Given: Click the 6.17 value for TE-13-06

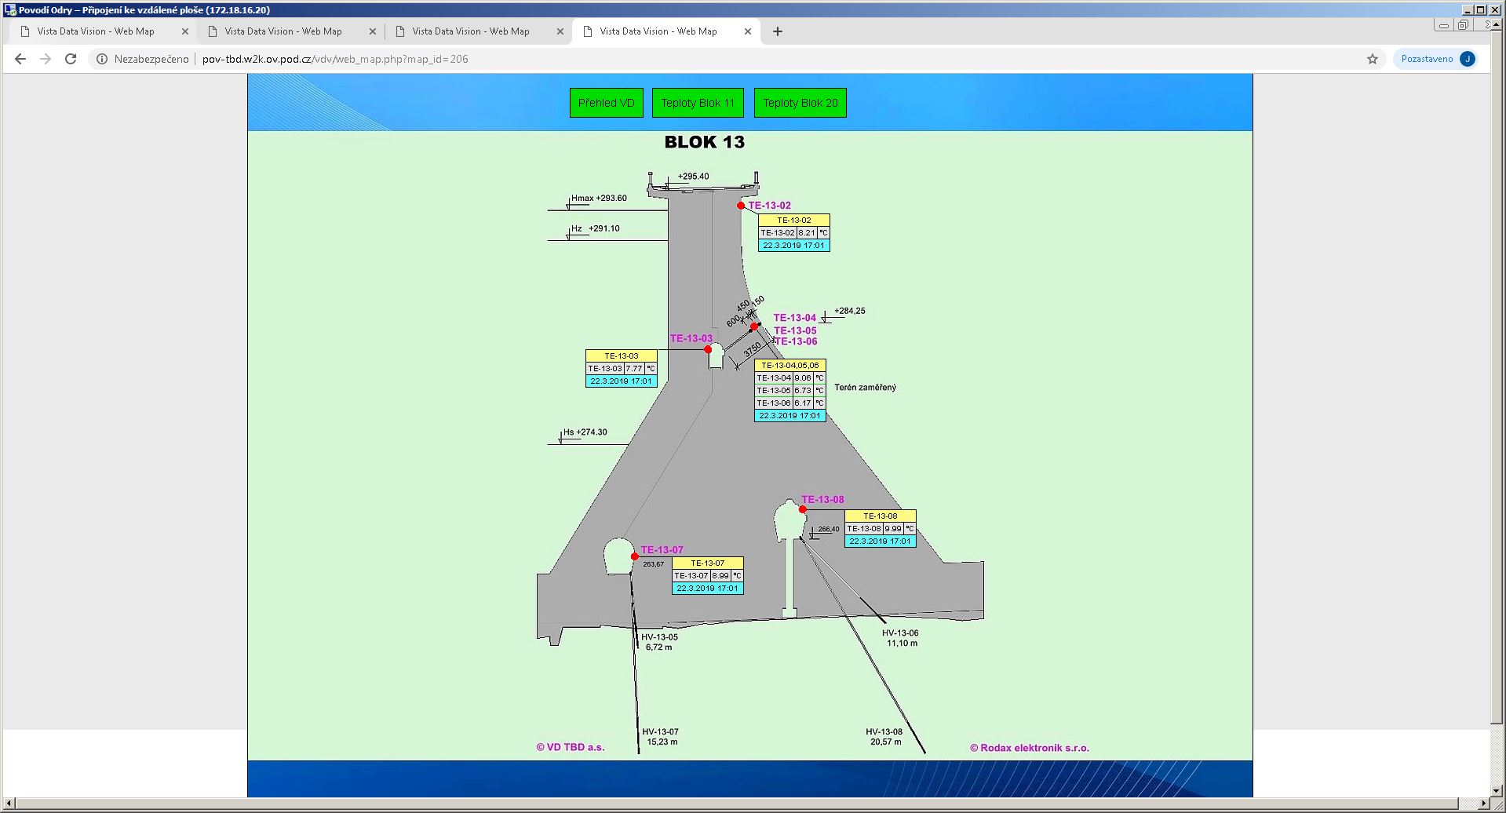Looking at the screenshot, I should point(803,403).
